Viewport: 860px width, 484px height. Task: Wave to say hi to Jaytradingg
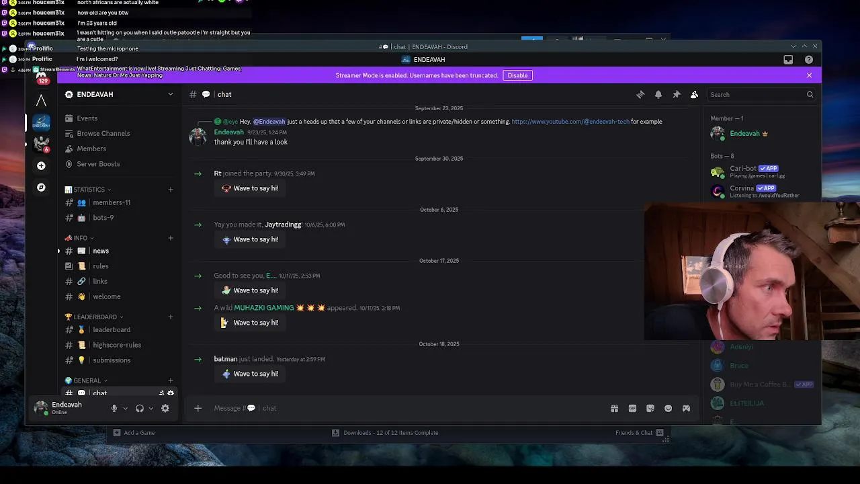click(249, 239)
